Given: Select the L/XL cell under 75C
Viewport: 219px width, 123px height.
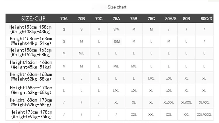Looking at the screenshot, I should pyautogui.click(x=151, y=78).
